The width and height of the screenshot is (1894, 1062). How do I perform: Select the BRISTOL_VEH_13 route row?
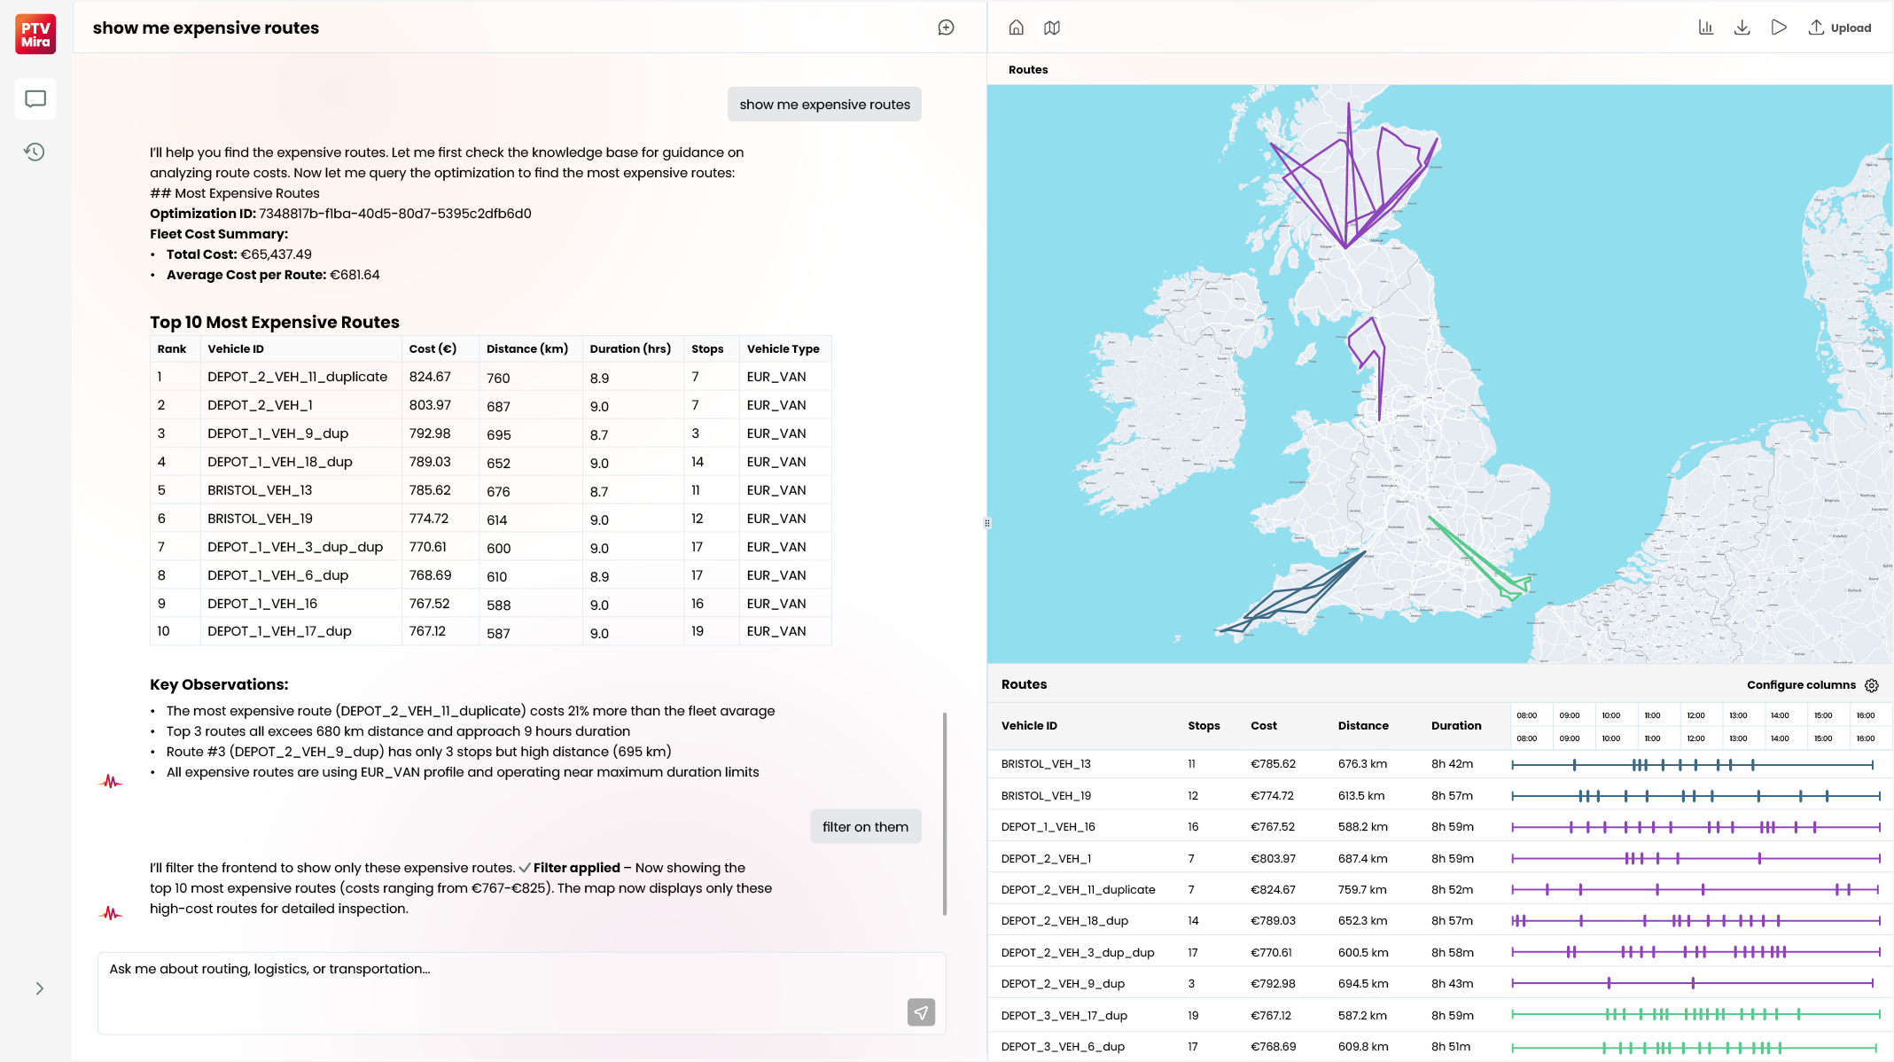[1046, 764]
